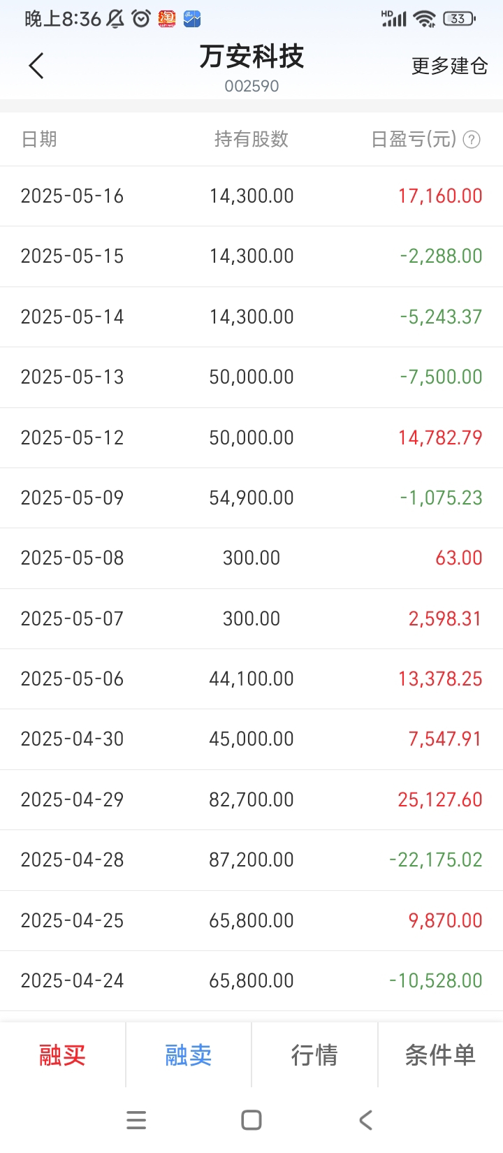Tap the 2025-04-29 profit value 25,127.60
The width and height of the screenshot is (503, 1153).
[x=440, y=799]
